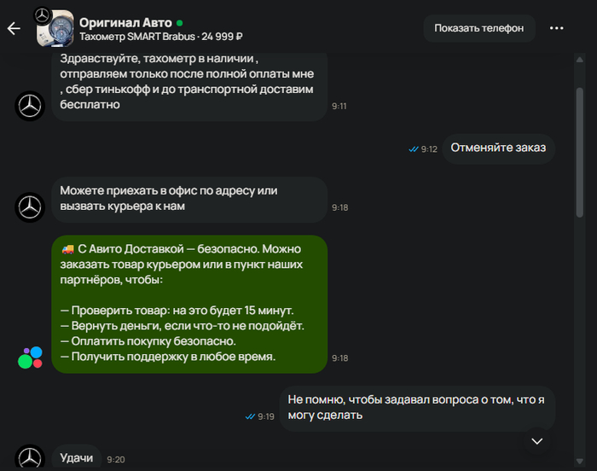This screenshot has width=597, height=471.
Task: Select the Удачи message bubble
Action: pos(76,458)
